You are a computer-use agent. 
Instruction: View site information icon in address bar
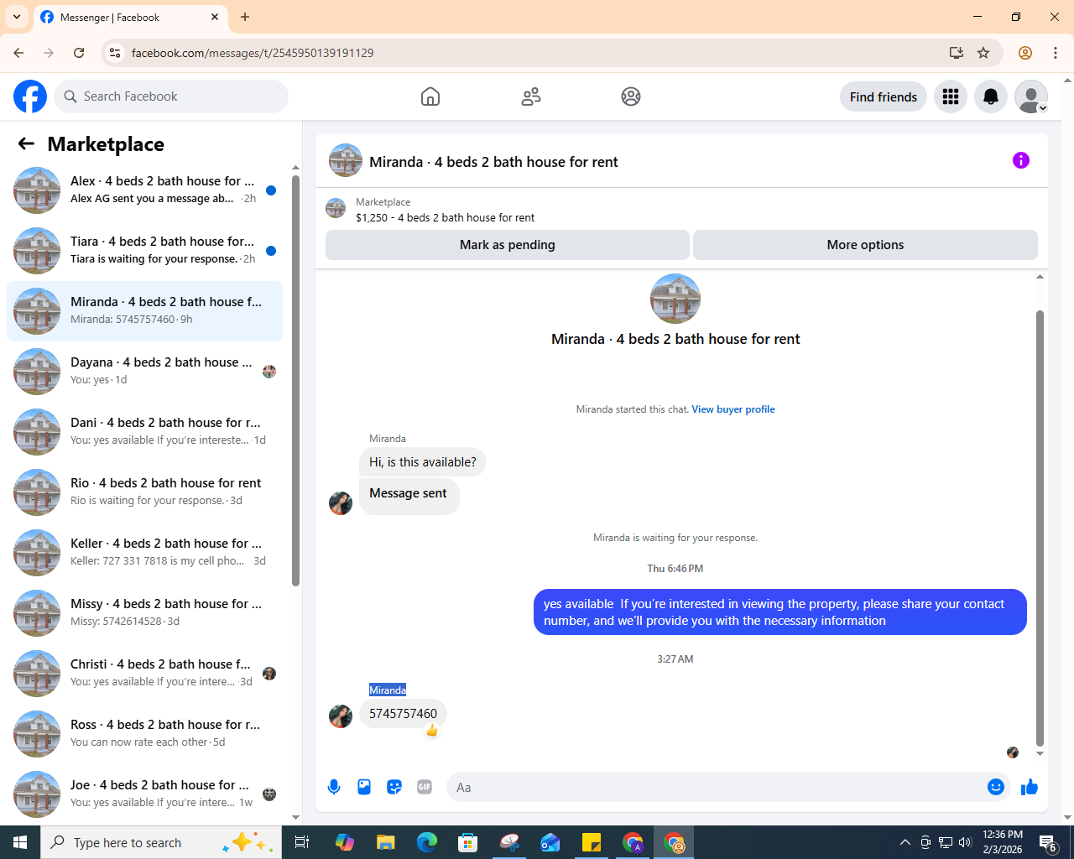tap(115, 53)
